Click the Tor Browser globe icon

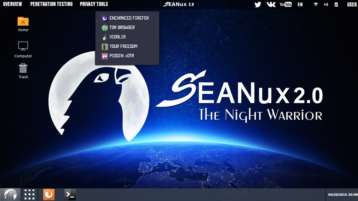click(x=105, y=28)
